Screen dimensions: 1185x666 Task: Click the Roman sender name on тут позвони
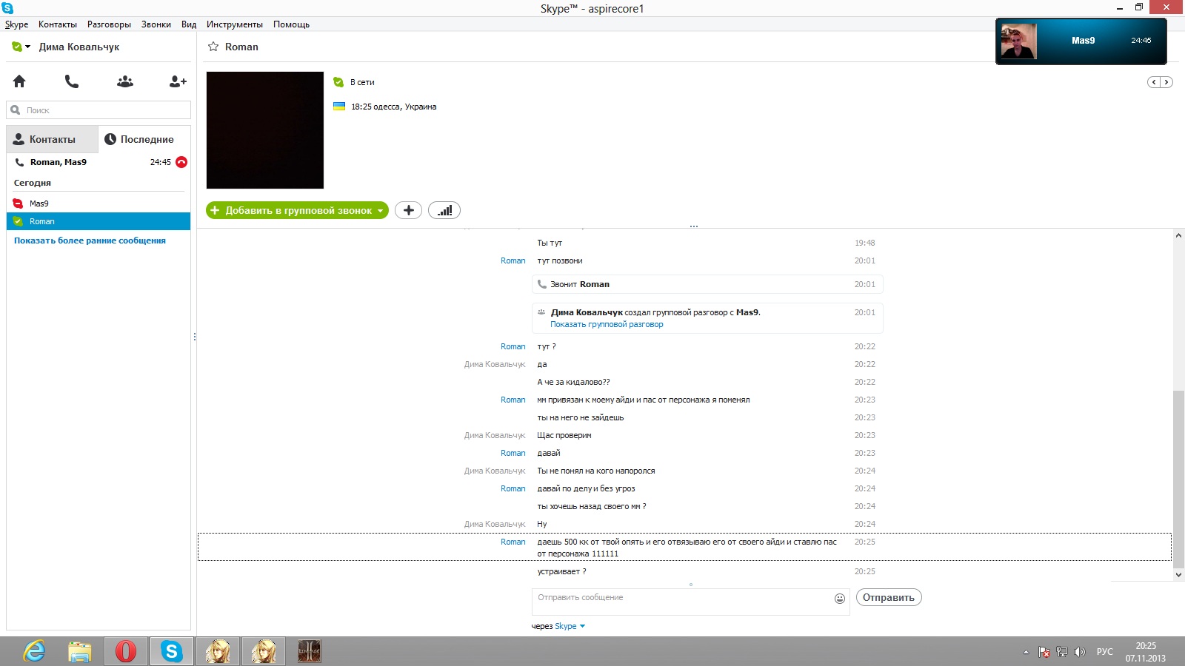click(x=513, y=260)
